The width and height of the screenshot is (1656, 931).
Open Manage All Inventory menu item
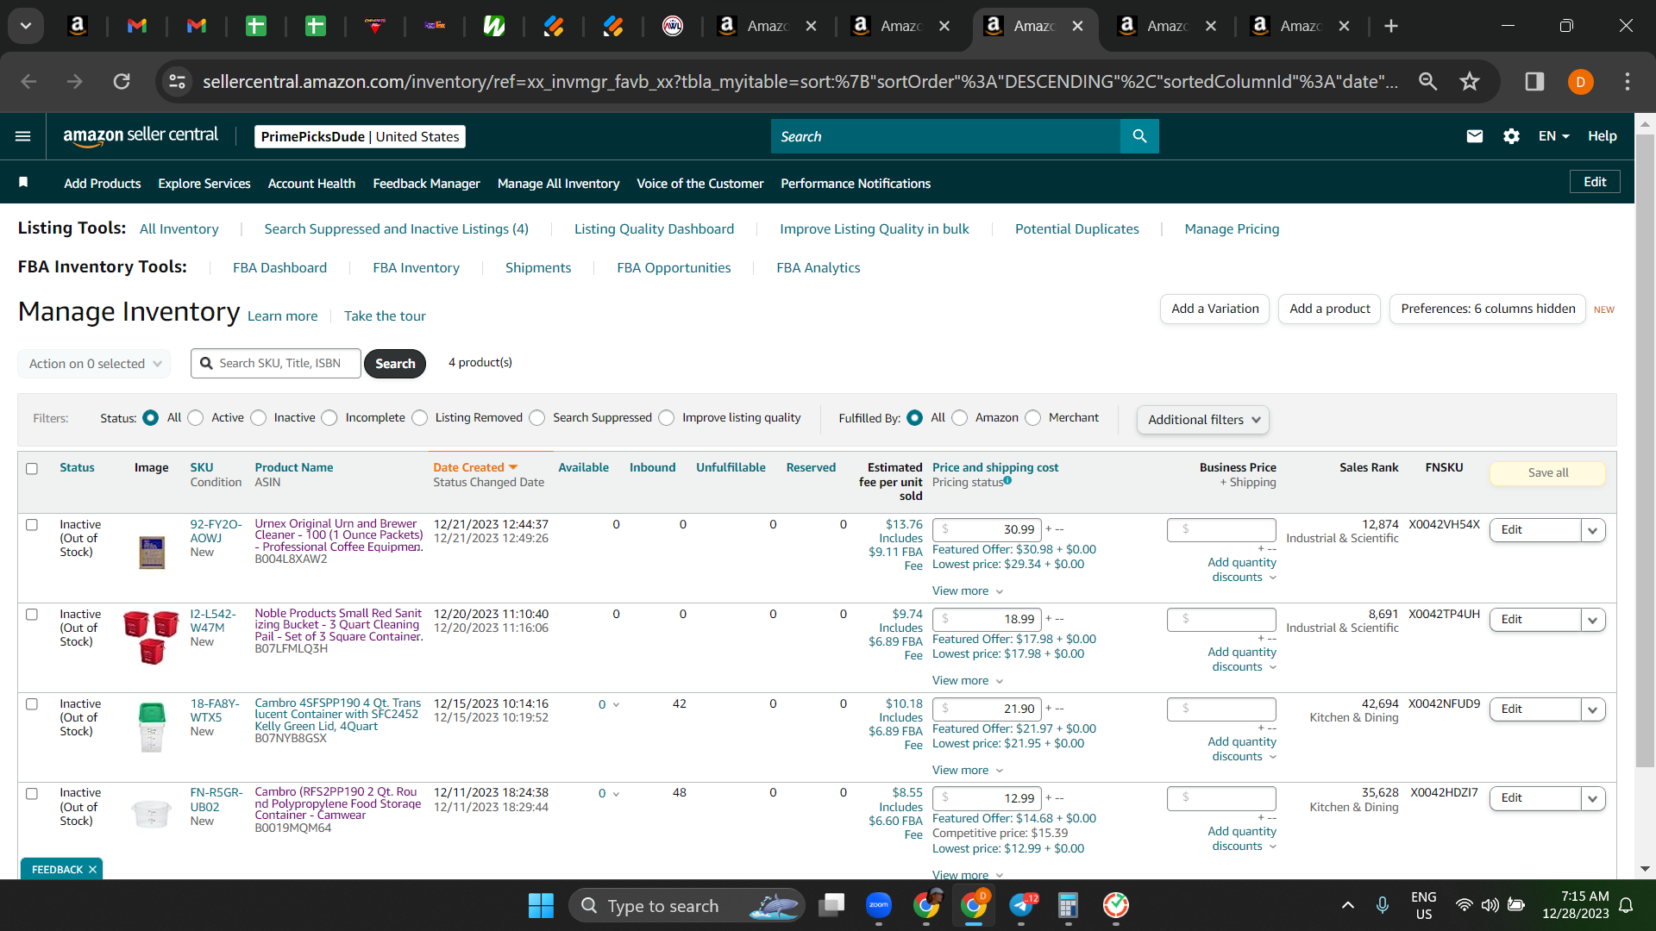click(x=558, y=184)
